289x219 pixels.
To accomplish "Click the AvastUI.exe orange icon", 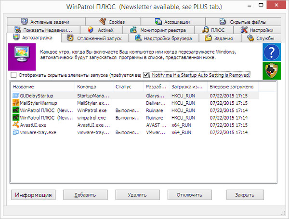I will (16, 125).
